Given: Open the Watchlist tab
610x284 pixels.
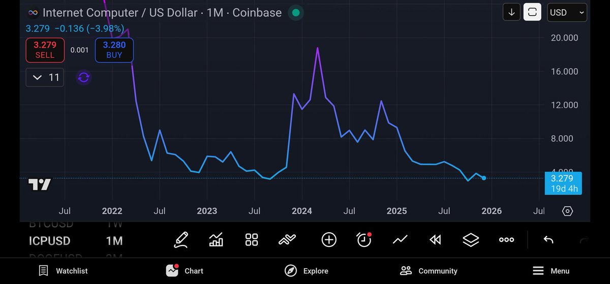Looking at the screenshot, I should [x=64, y=271].
